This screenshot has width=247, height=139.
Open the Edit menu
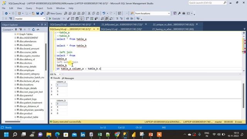(11, 8)
